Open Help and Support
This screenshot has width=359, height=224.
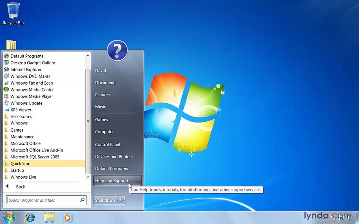117,180
